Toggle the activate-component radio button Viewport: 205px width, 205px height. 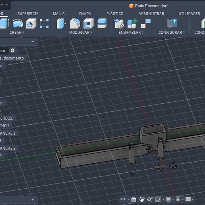point(12,50)
